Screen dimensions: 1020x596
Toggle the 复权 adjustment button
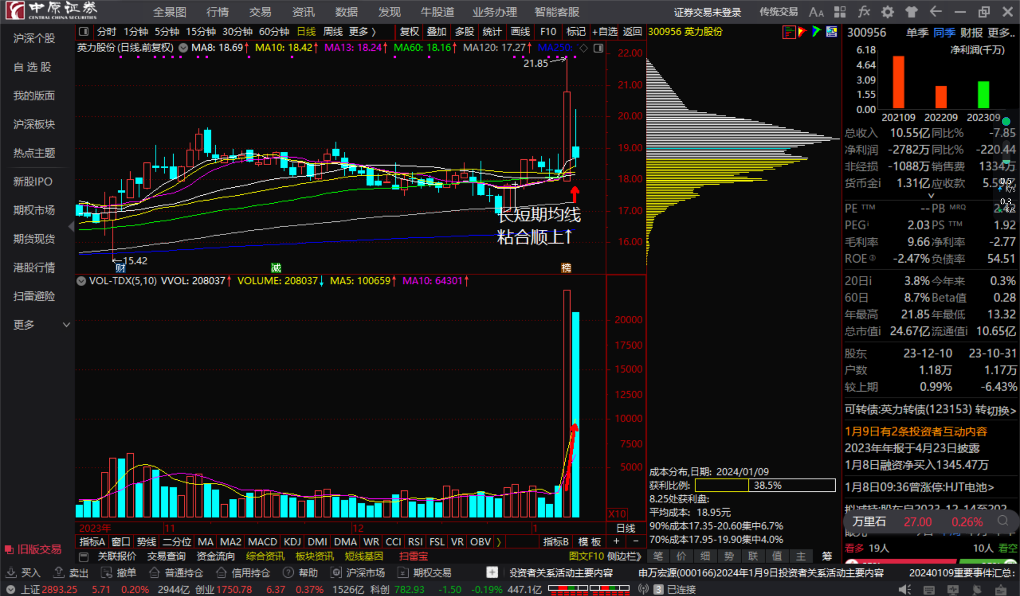point(409,32)
